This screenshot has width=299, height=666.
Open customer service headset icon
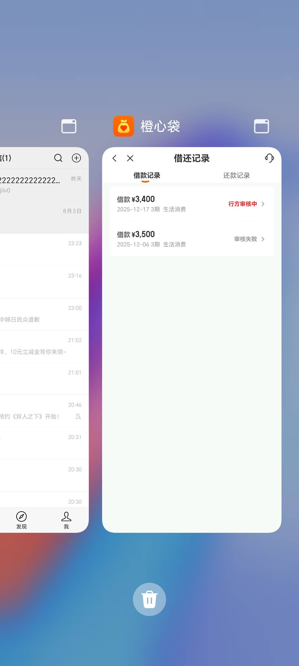tap(269, 158)
